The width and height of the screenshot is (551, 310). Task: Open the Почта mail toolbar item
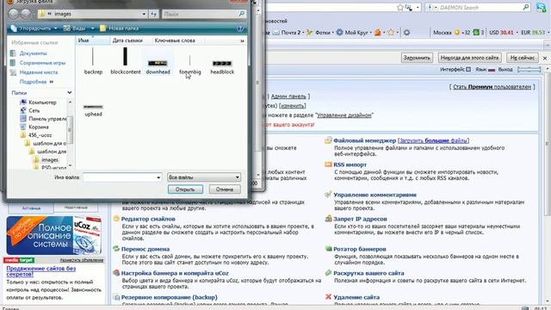287,33
